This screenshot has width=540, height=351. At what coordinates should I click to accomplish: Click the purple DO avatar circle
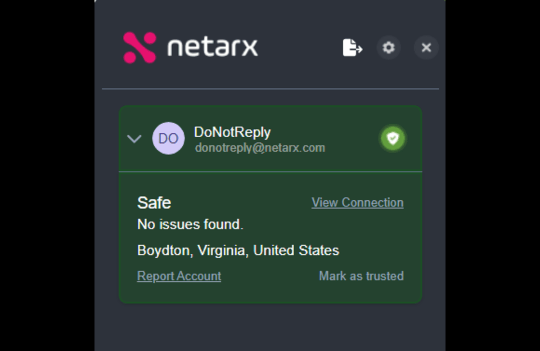[168, 139]
